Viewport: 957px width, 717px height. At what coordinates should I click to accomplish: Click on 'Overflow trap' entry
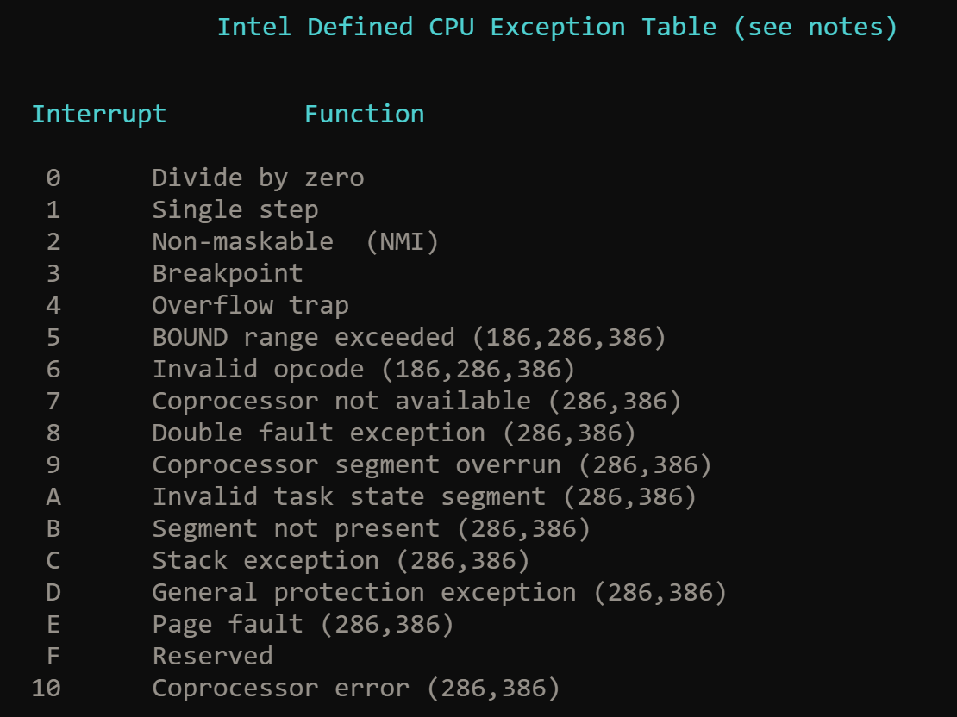250,305
